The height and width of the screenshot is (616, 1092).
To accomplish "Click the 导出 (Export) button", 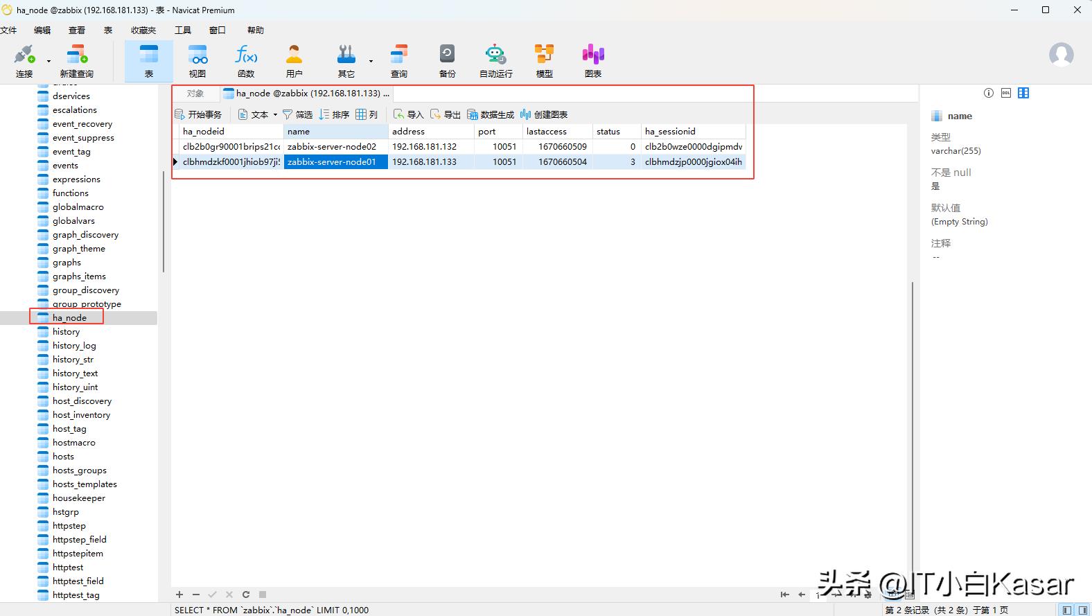I will point(446,114).
